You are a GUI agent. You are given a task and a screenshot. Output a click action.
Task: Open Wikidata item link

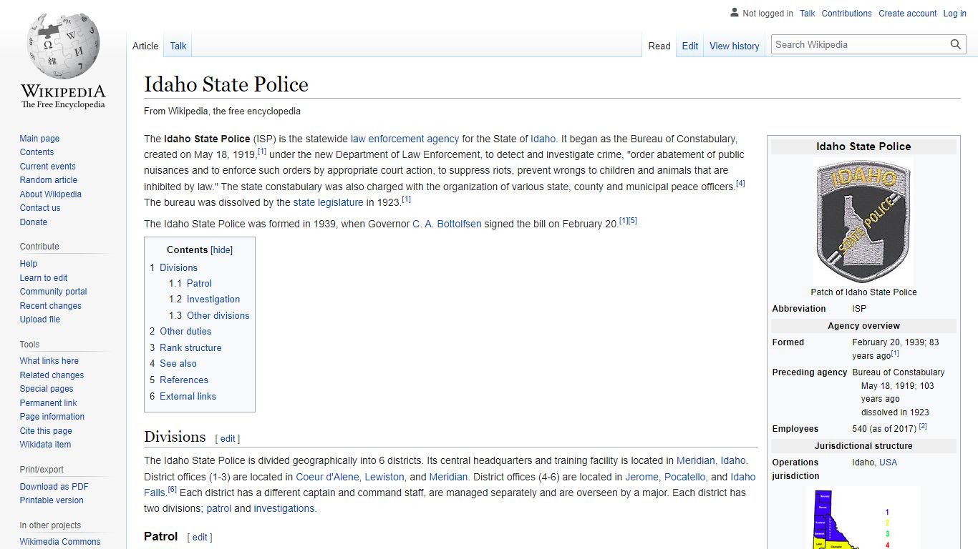(x=45, y=445)
